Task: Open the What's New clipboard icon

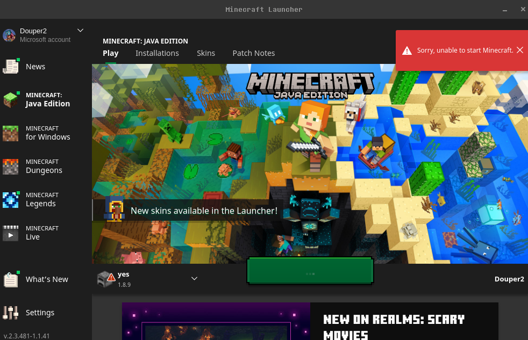Action: tap(11, 279)
